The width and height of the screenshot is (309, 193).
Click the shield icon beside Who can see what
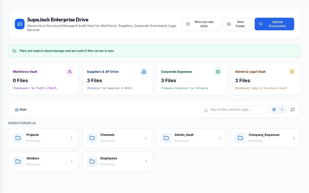pyautogui.click(x=188, y=24)
